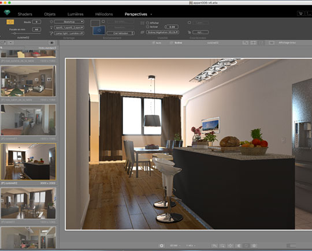Viewport: 312px width, 251px height.
Task: Edit the 0.00 value next to Activer
Action: [x=172, y=27]
